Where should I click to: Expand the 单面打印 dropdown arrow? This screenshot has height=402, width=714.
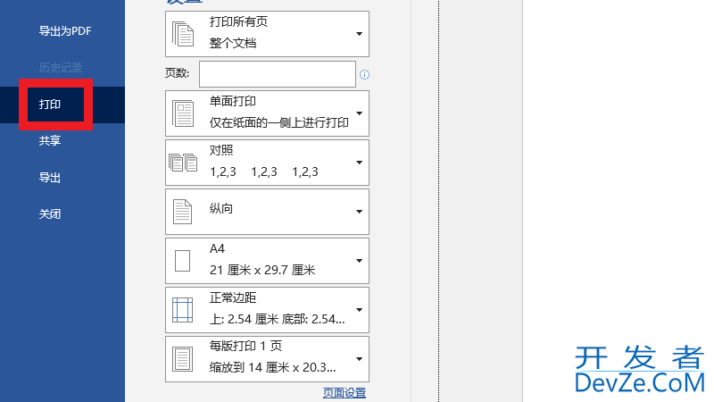click(x=360, y=113)
